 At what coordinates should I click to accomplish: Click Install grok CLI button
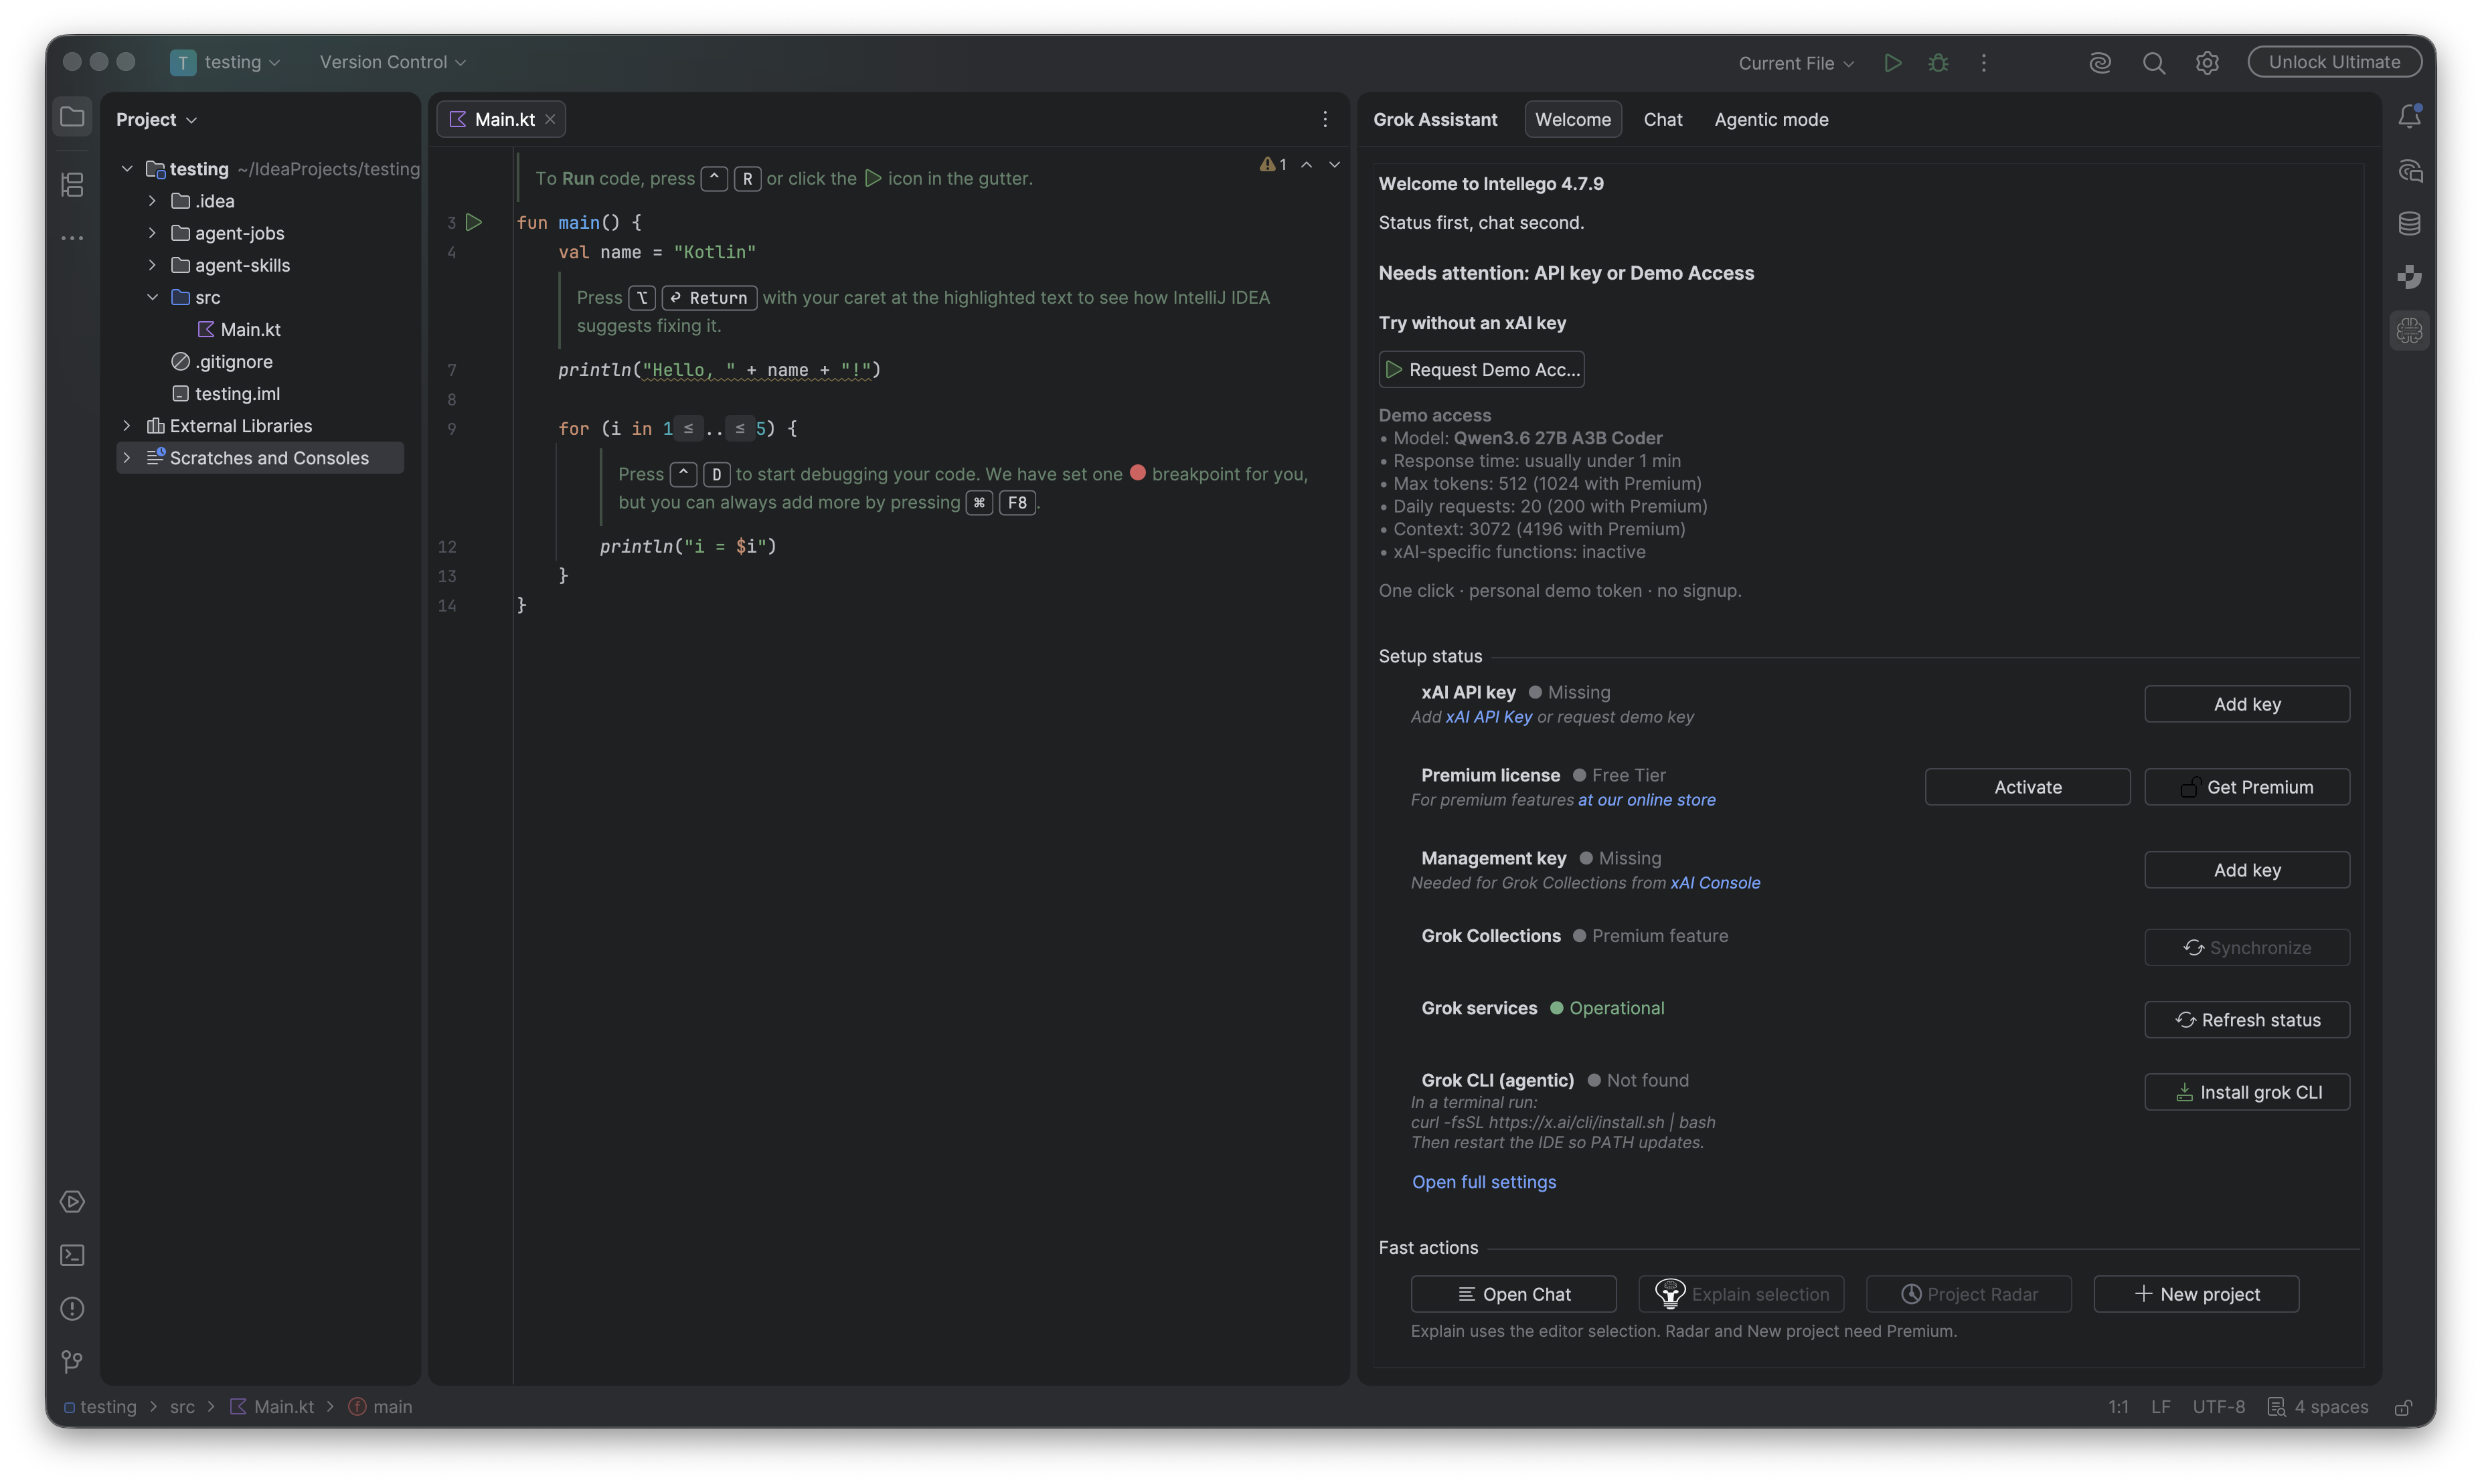click(2246, 1092)
